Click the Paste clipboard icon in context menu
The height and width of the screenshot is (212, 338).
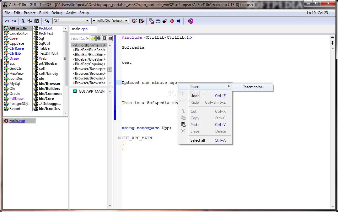point(183,124)
